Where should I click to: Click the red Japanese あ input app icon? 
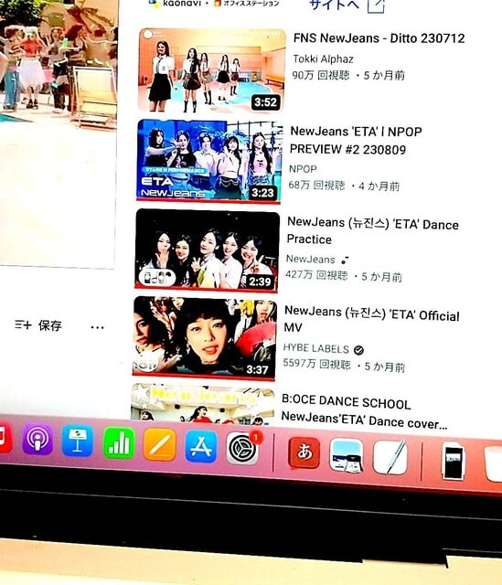tap(304, 452)
